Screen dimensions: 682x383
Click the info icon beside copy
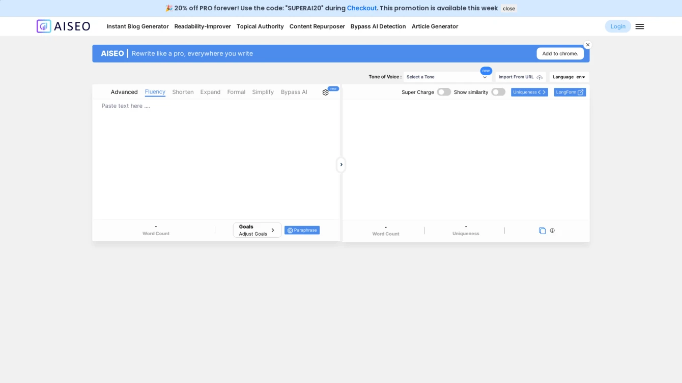(x=552, y=231)
